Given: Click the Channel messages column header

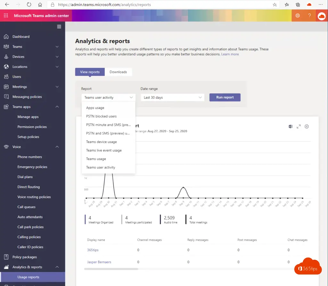Looking at the screenshot, I should (x=149, y=240).
